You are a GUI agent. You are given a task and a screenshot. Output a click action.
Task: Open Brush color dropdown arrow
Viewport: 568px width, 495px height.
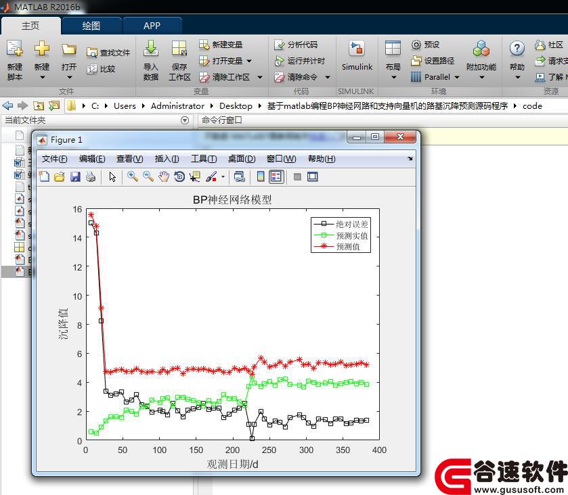pyautogui.click(x=223, y=177)
